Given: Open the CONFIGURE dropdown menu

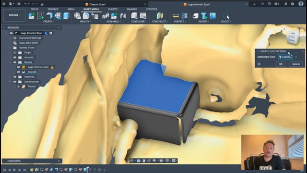Looking at the screenshot, I should 139,21.
